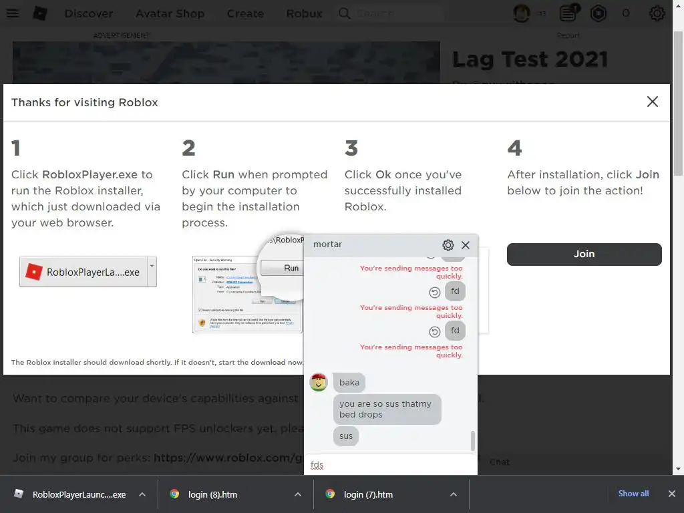This screenshot has height=513, width=684.
Task: Expand options for login (7).htm download
Action: point(454,494)
